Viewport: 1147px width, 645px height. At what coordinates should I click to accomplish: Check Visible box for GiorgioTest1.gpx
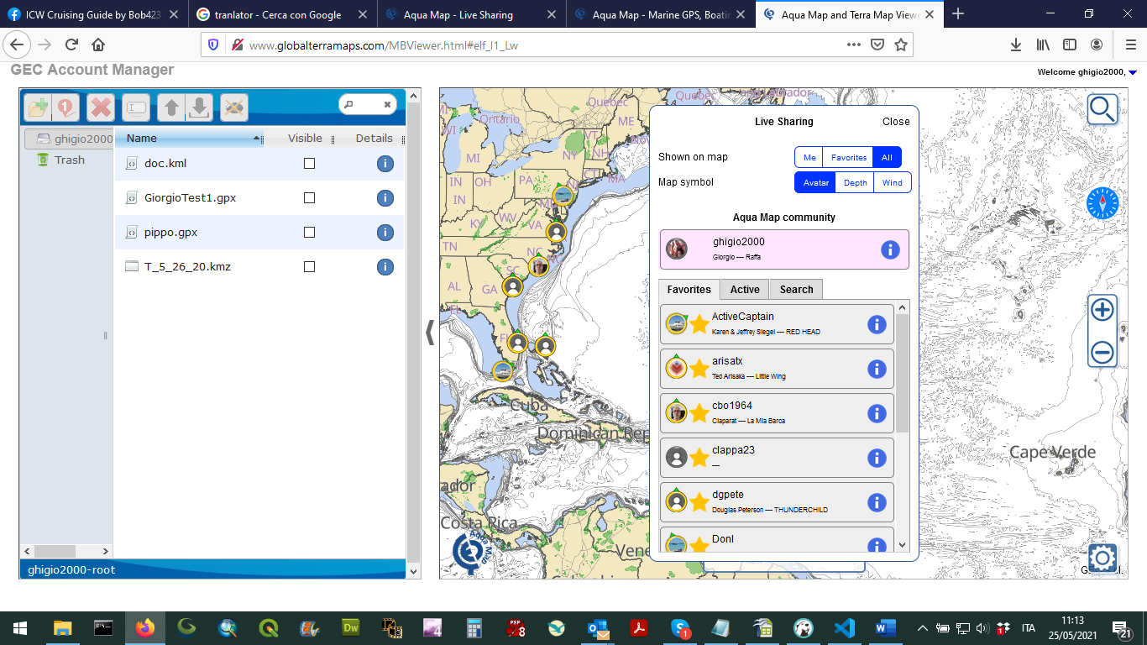coord(309,198)
